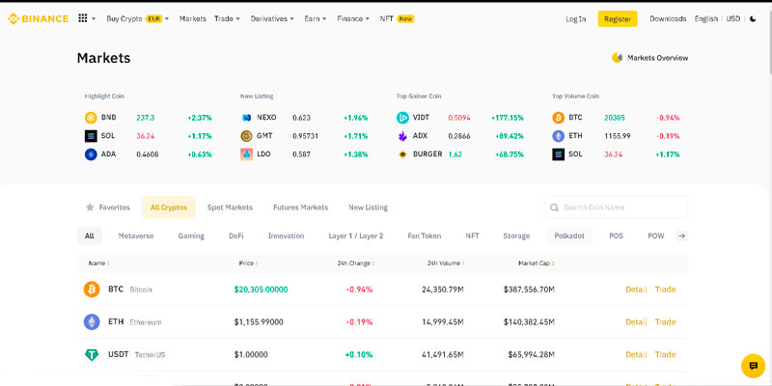The image size is (772, 386).
Task: Sort the table by Price
Action: point(249,263)
